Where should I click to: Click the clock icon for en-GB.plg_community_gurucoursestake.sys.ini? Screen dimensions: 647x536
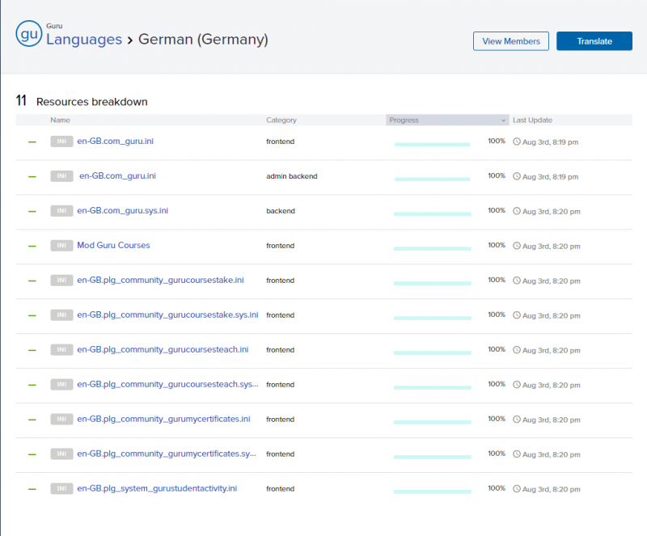tap(517, 314)
